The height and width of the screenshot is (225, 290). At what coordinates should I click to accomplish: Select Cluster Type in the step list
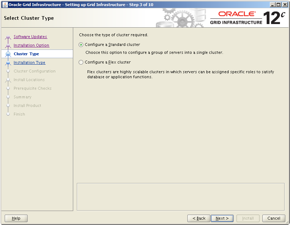[x=26, y=54]
